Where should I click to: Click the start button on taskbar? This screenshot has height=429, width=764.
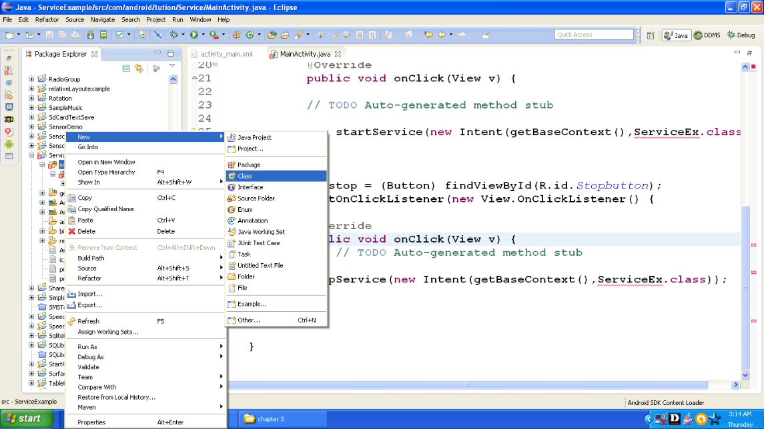click(x=26, y=418)
